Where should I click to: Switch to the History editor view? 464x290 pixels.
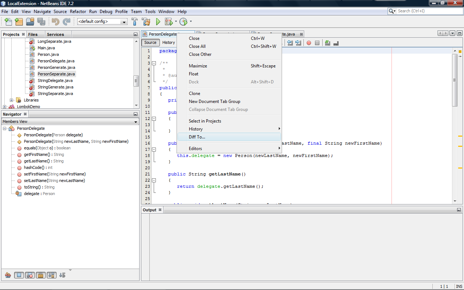168,42
